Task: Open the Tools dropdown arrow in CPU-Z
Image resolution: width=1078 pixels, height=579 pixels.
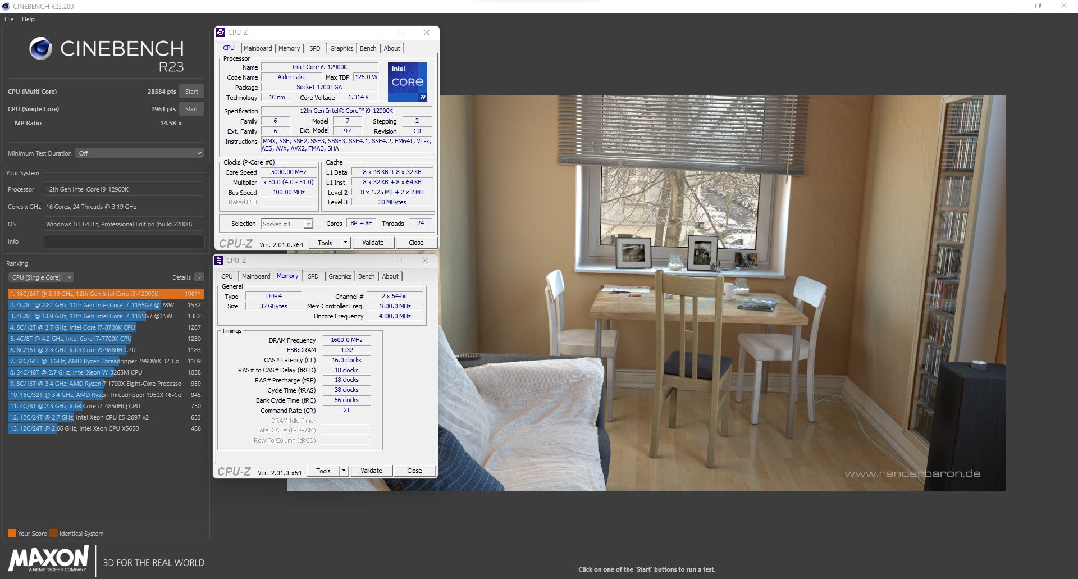Action: coord(344,243)
